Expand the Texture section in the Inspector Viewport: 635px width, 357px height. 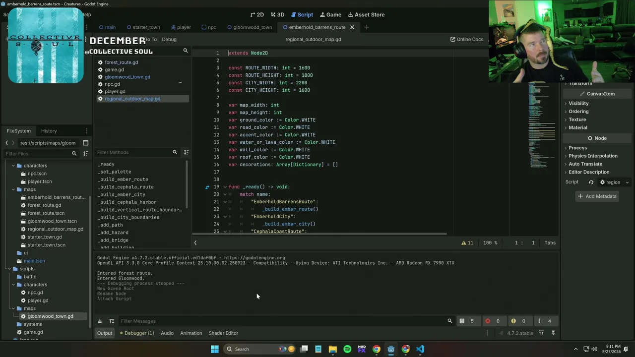[577, 119]
